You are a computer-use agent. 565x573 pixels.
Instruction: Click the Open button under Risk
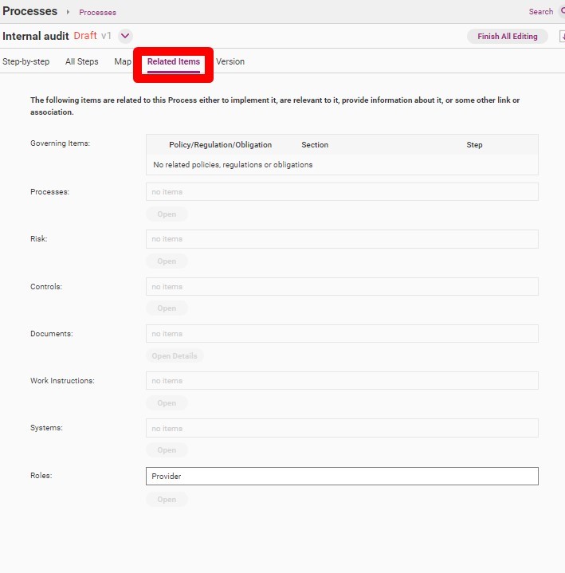[167, 261]
